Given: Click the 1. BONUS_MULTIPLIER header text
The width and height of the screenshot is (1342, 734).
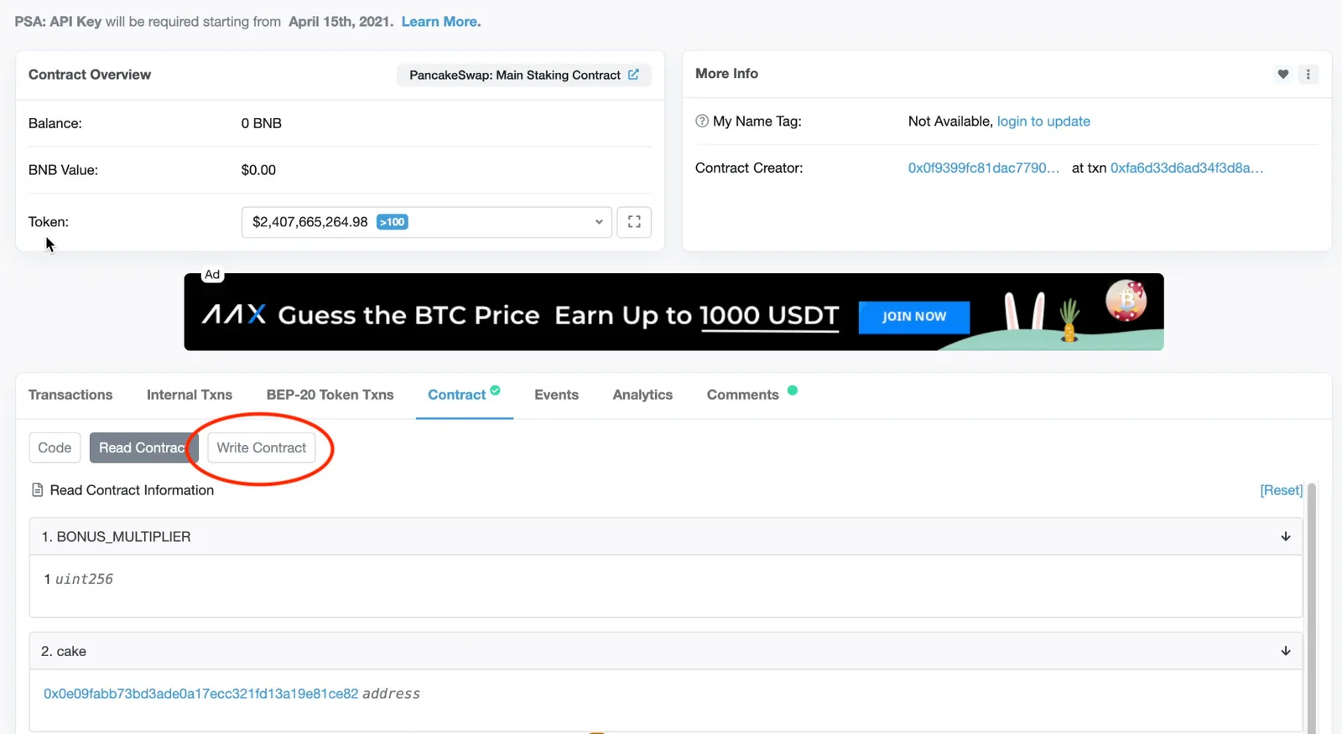Looking at the screenshot, I should [116, 536].
